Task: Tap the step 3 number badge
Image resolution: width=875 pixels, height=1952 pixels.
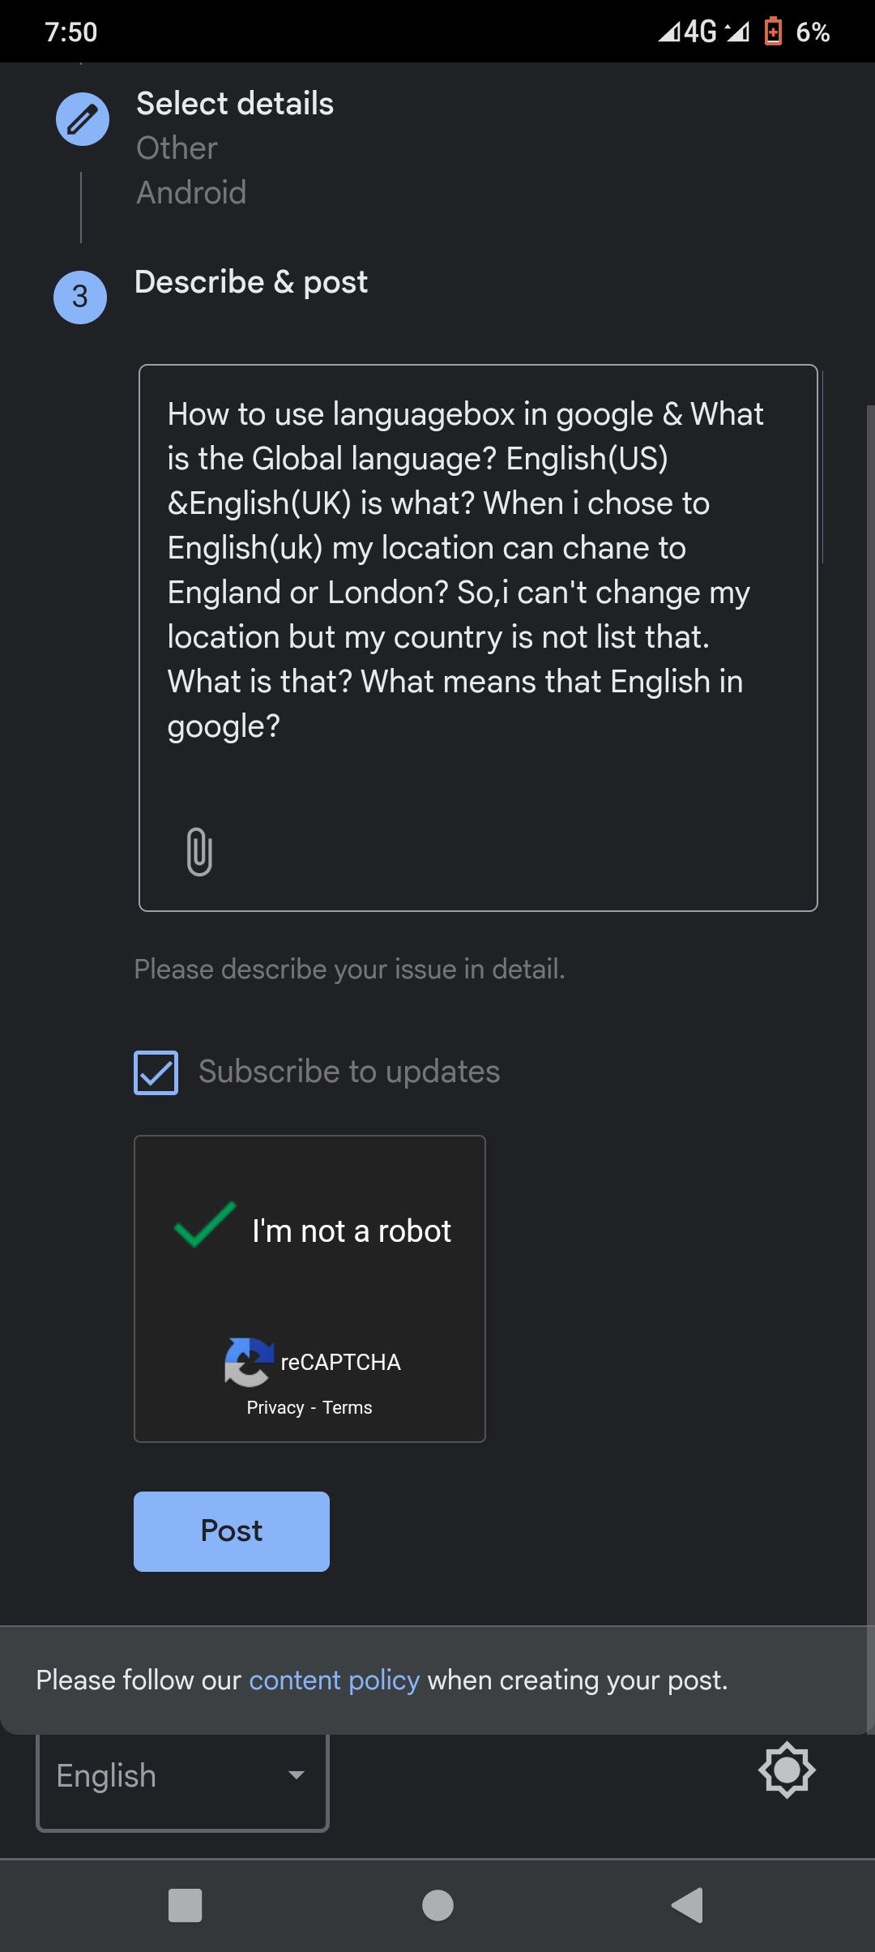Action: (x=80, y=298)
